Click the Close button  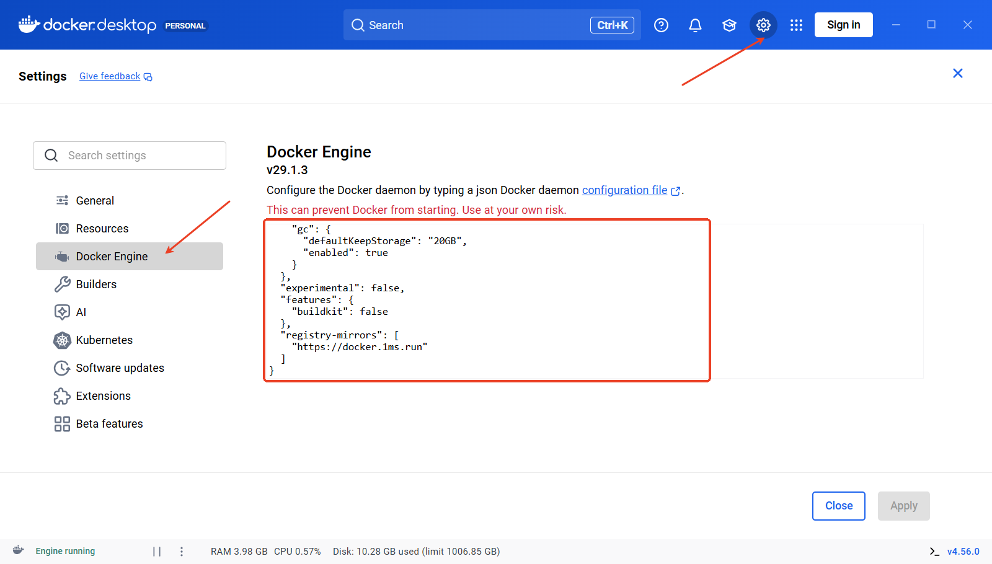[x=838, y=506]
